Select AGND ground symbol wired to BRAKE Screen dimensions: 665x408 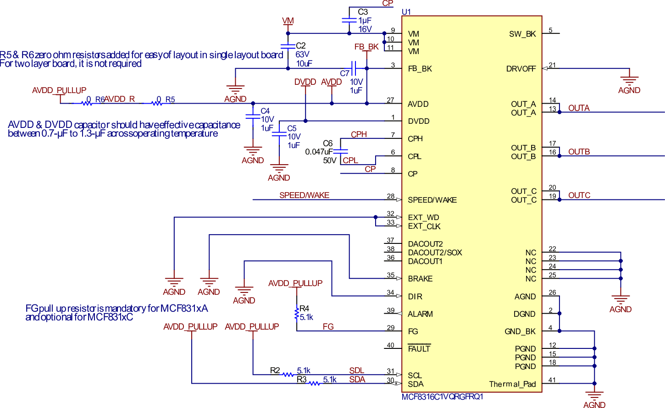[x=209, y=282]
